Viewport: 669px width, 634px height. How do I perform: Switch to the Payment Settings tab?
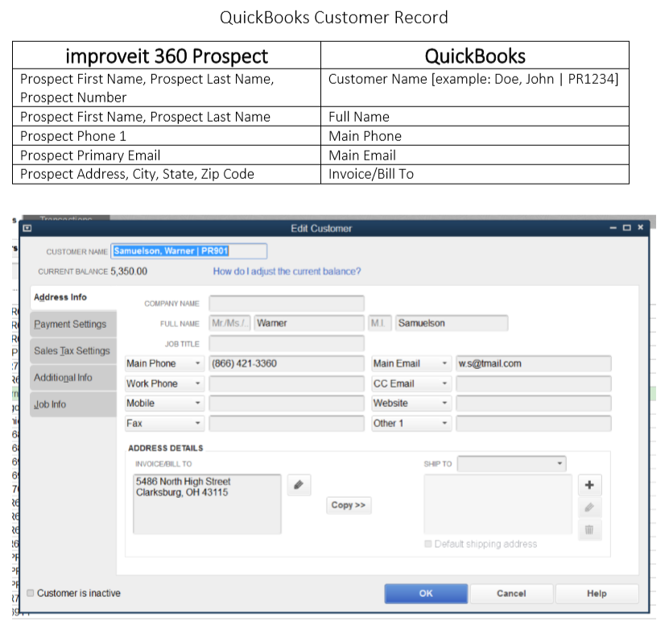[x=70, y=324]
